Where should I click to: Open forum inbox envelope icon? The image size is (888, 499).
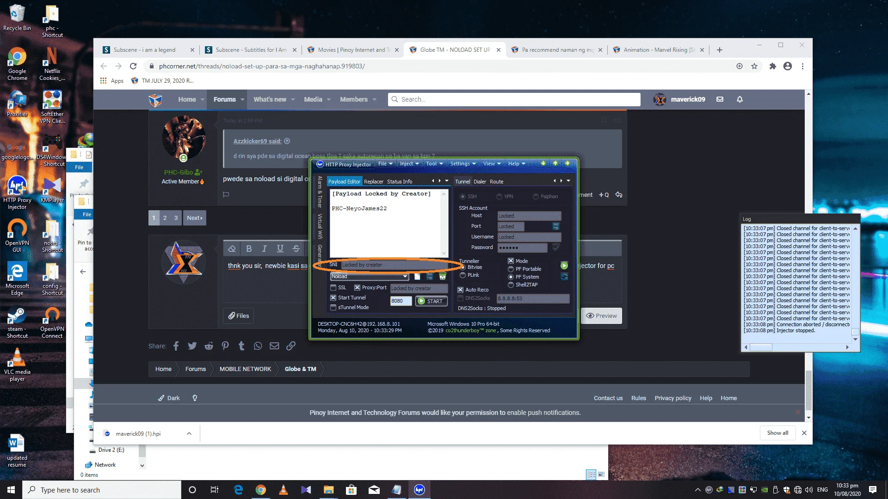point(720,99)
